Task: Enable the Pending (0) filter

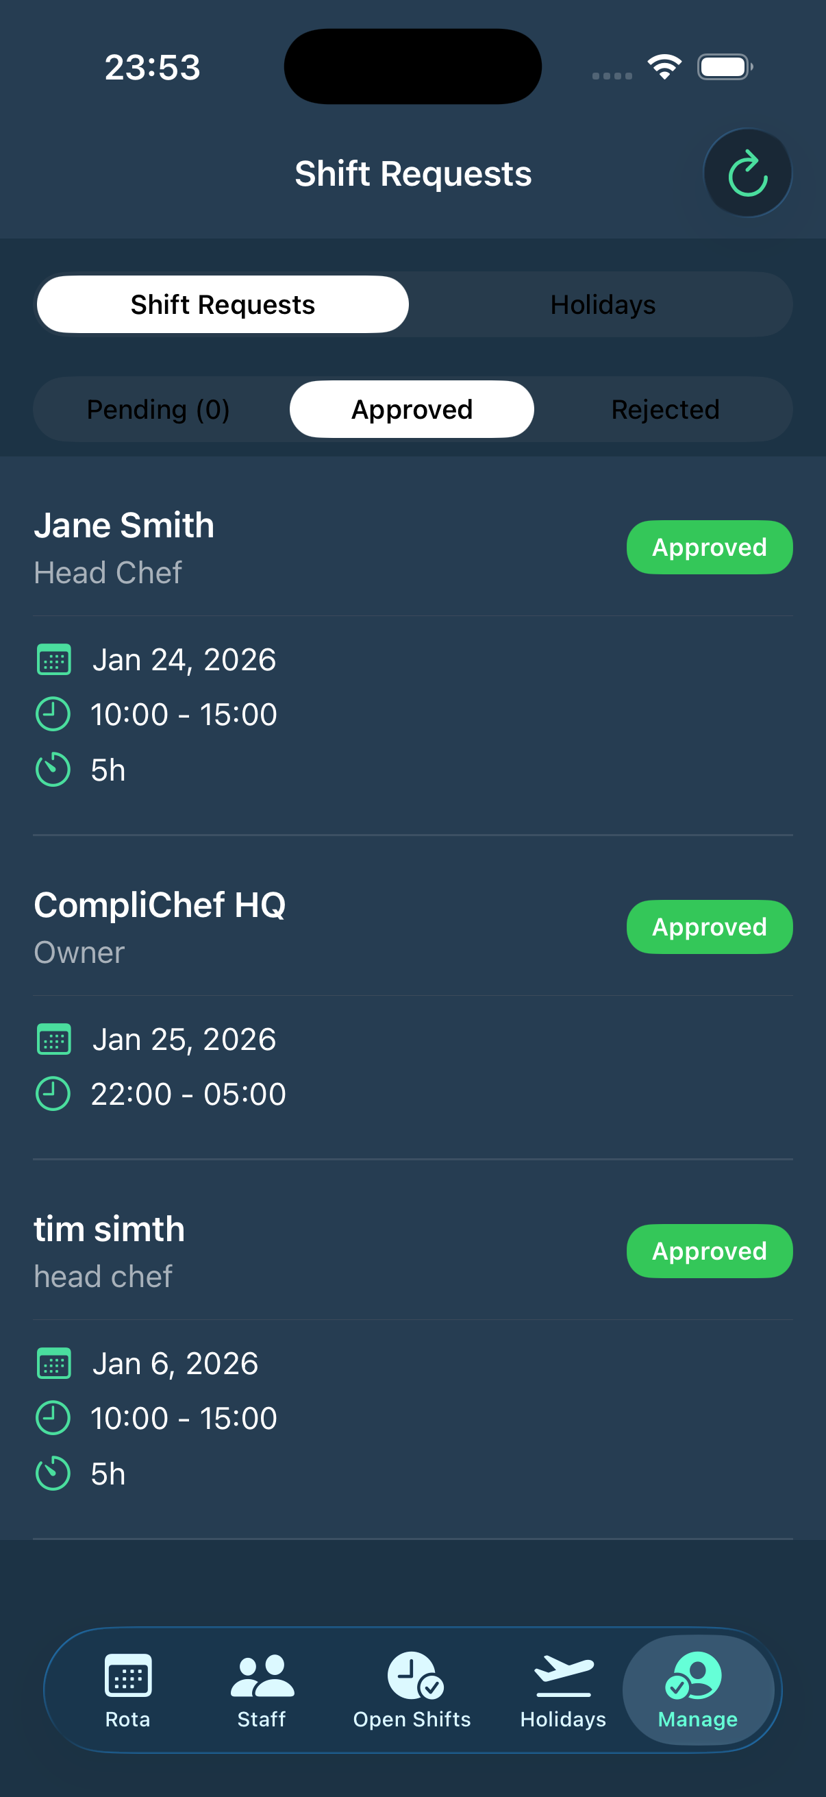Action: coord(158,409)
